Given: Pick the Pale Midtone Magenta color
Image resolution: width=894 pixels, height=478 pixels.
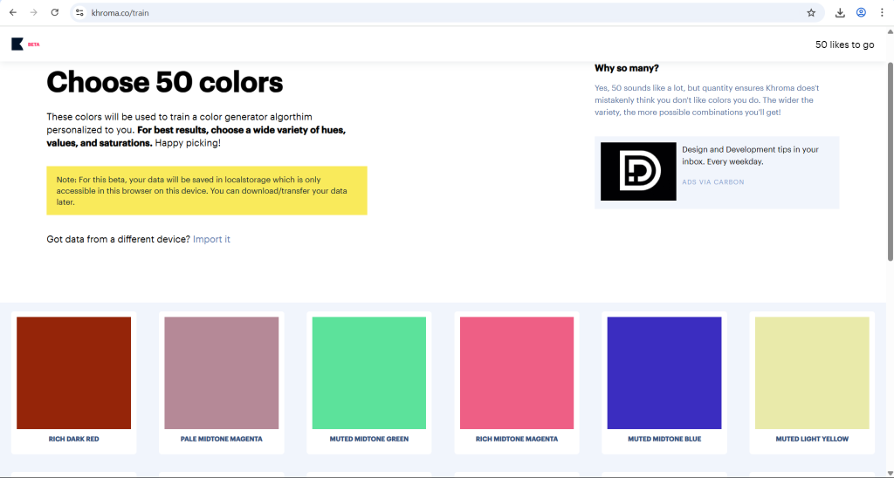Looking at the screenshot, I should [x=222, y=373].
